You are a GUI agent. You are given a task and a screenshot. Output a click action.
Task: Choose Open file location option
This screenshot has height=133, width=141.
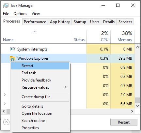pos(40,113)
